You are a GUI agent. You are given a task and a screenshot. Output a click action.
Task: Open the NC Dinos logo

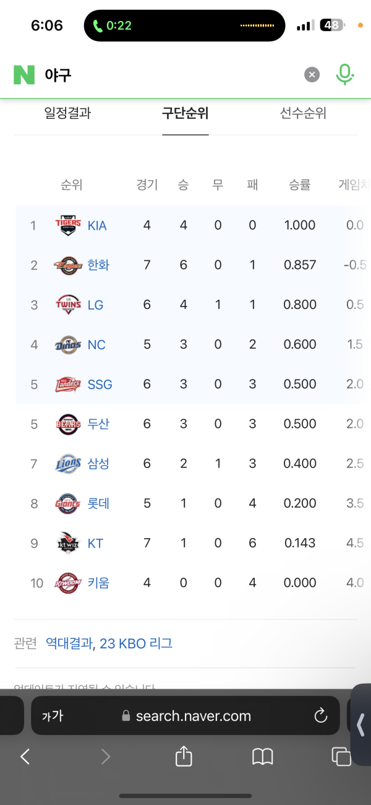coord(68,344)
